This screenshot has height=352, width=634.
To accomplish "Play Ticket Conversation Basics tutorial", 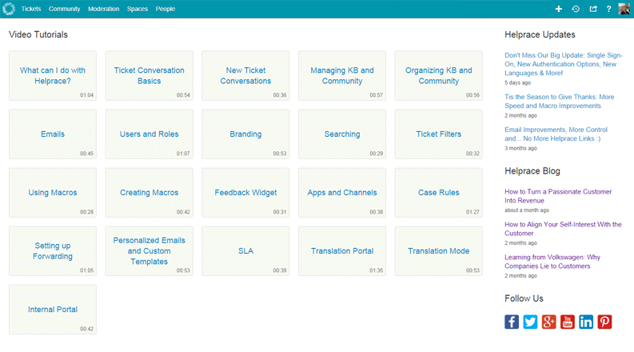I will tap(150, 76).
